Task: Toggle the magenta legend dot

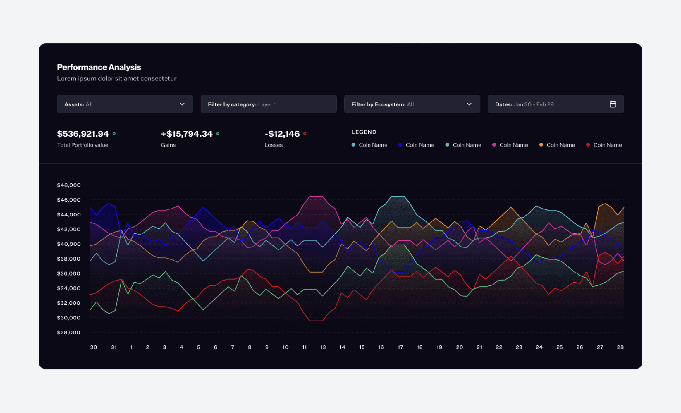Action: point(494,145)
